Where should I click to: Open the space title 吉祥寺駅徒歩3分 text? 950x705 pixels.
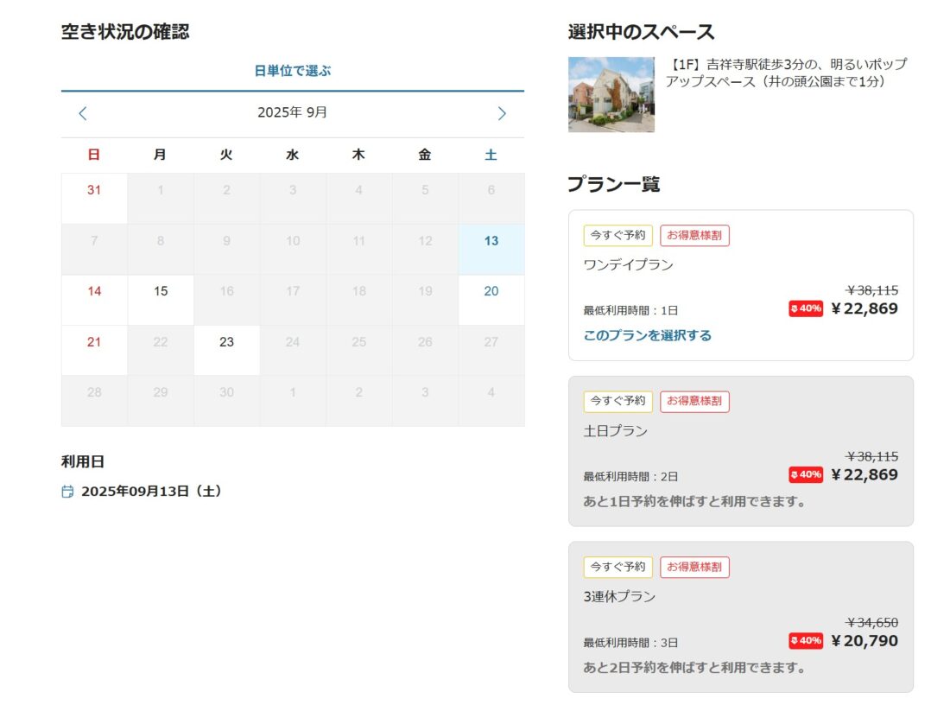click(x=786, y=73)
